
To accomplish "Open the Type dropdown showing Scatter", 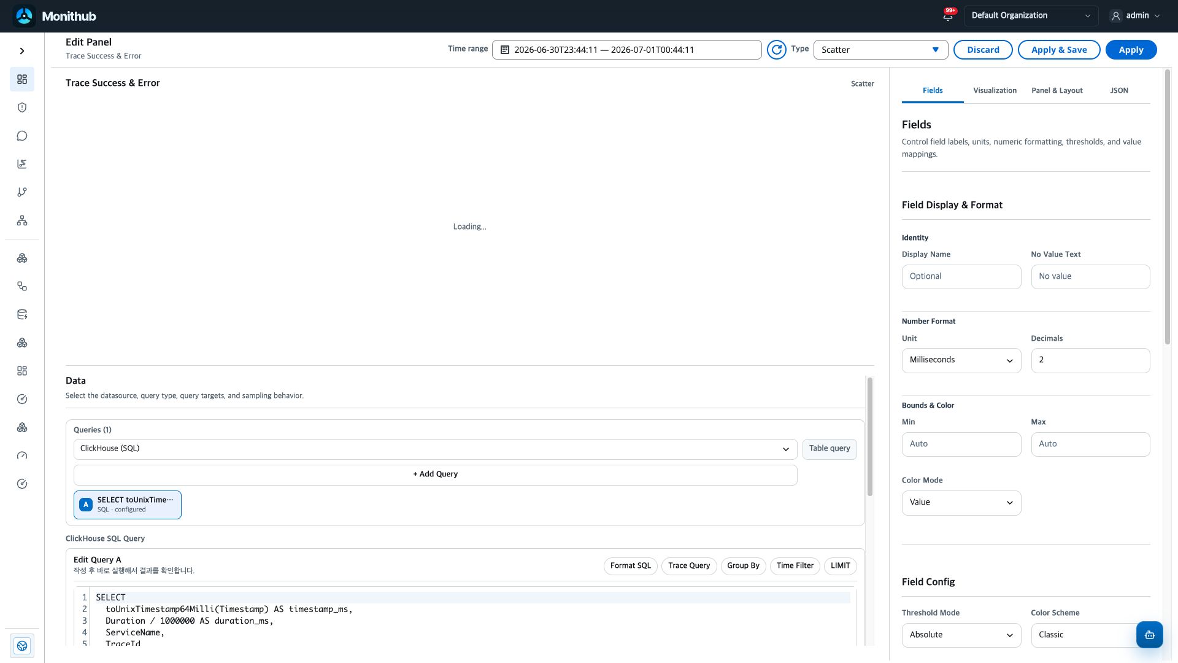I will 880,50.
